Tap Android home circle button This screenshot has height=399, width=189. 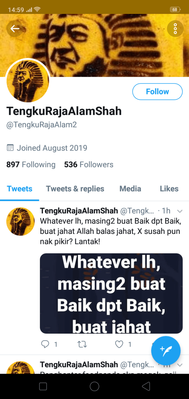[x=94, y=386]
